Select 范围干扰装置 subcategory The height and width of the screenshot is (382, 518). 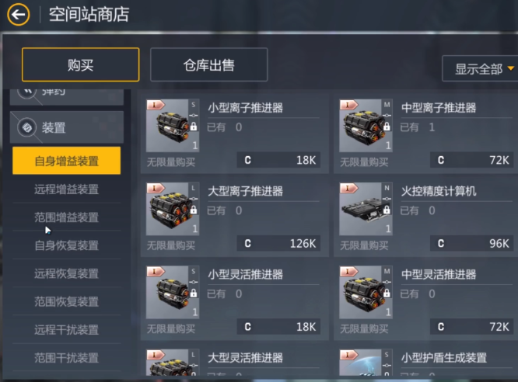pos(67,358)
